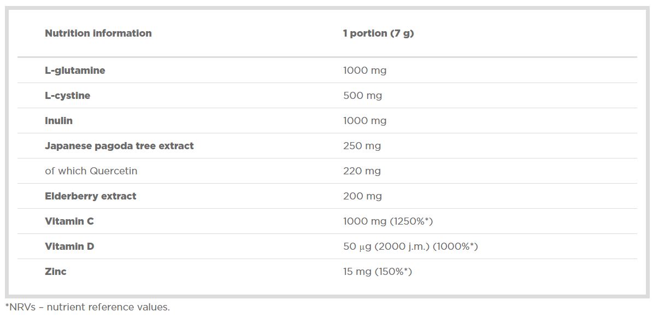The height and width of the screenshot is (317, 653).
Task: Select the L-cystine ingredient label
Action: click(67, 96)
